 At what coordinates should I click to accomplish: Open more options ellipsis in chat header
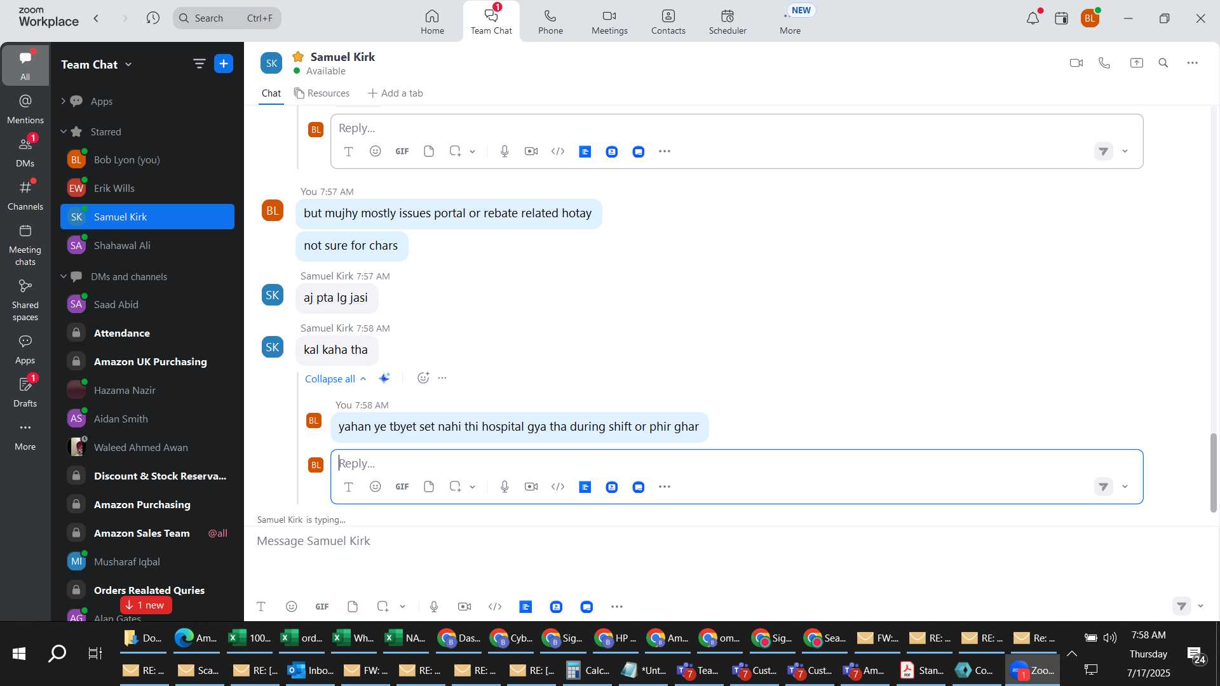(1193, 63)
